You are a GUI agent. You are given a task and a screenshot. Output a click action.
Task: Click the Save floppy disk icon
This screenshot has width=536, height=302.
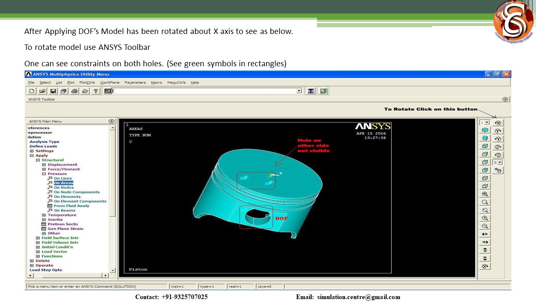click(x=53, y=91)
